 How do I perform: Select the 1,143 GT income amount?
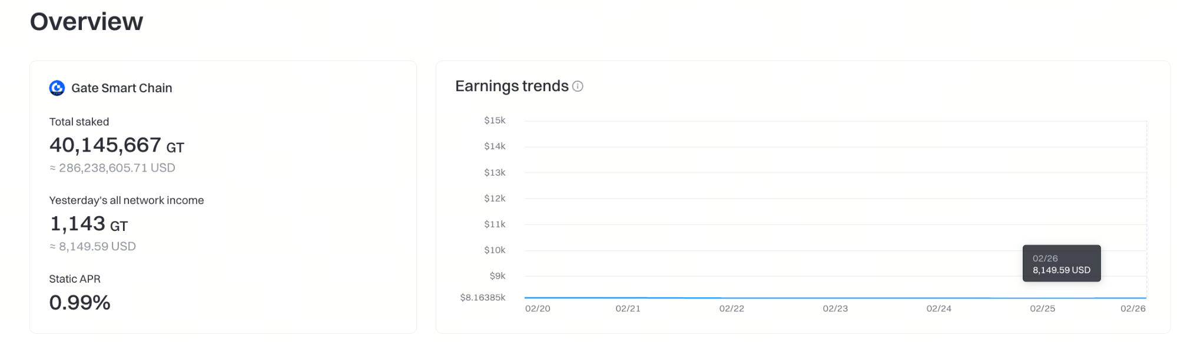pos(88,224)
